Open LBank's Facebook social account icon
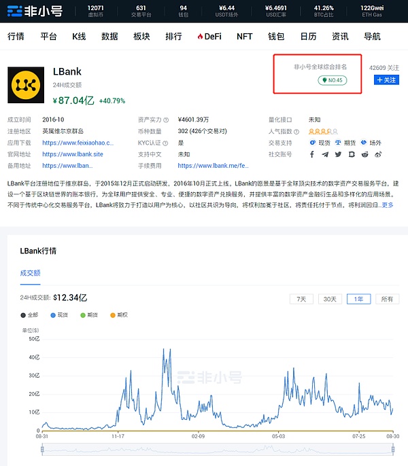This screenshot has height=466, width=408. pyautogui.click(x=312, y=154)
